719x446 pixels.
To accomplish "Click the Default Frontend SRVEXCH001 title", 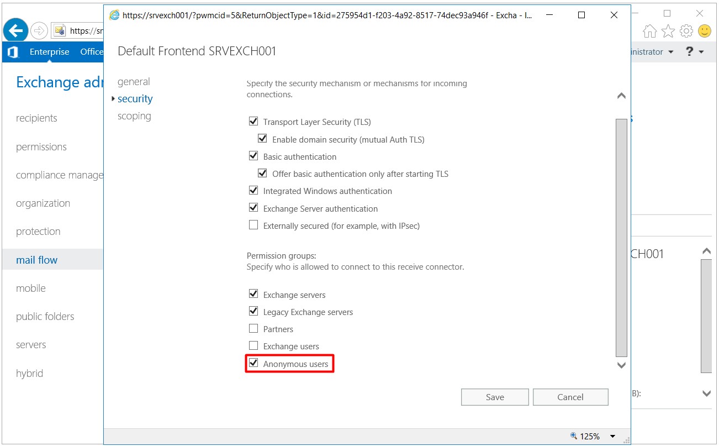I will coord(197,51).
